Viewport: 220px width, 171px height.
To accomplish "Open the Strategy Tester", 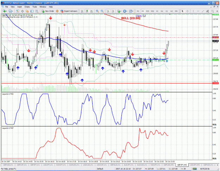I will 37,11.
